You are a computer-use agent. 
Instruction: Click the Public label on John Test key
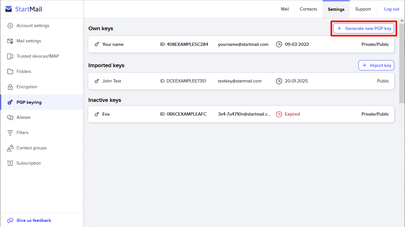tap(383, 81)
